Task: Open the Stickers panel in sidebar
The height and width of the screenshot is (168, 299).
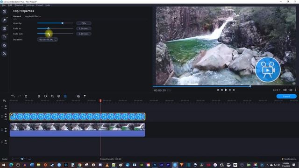Action: 4,45
